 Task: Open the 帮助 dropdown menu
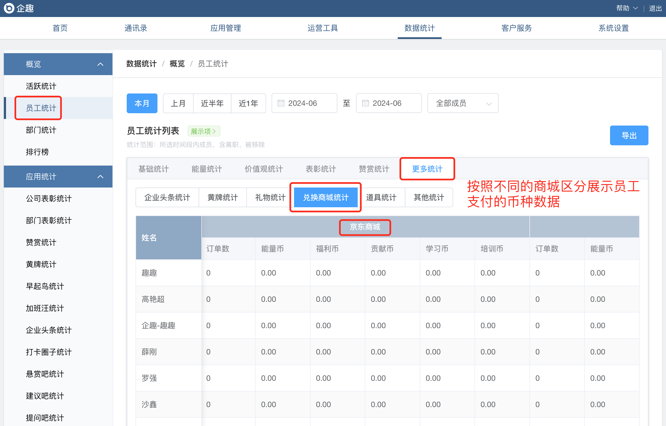pos(627,8)
